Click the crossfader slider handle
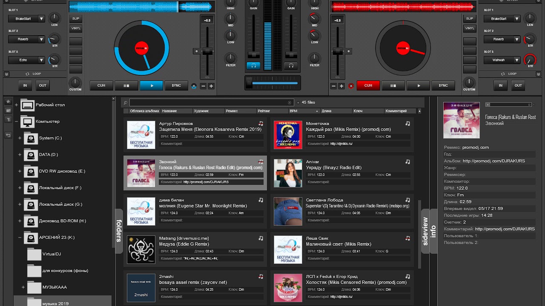The height and width of the screenshot is (306, 545). pyautogui.click(x=249, y=82)
